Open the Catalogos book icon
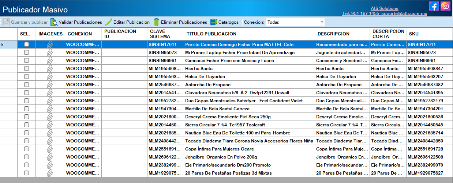 (x=214, y=22)
